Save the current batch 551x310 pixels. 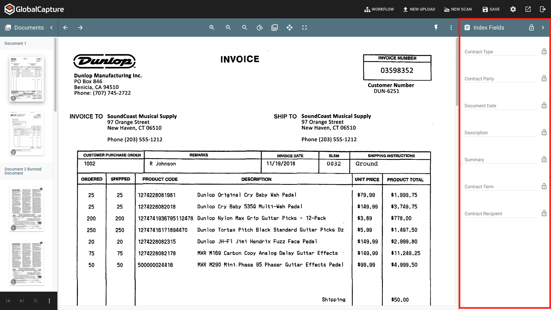click(x=491, y=9)
